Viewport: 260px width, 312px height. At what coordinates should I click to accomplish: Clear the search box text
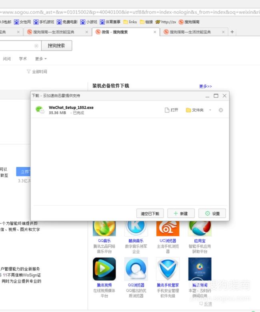tap(36, 46)
